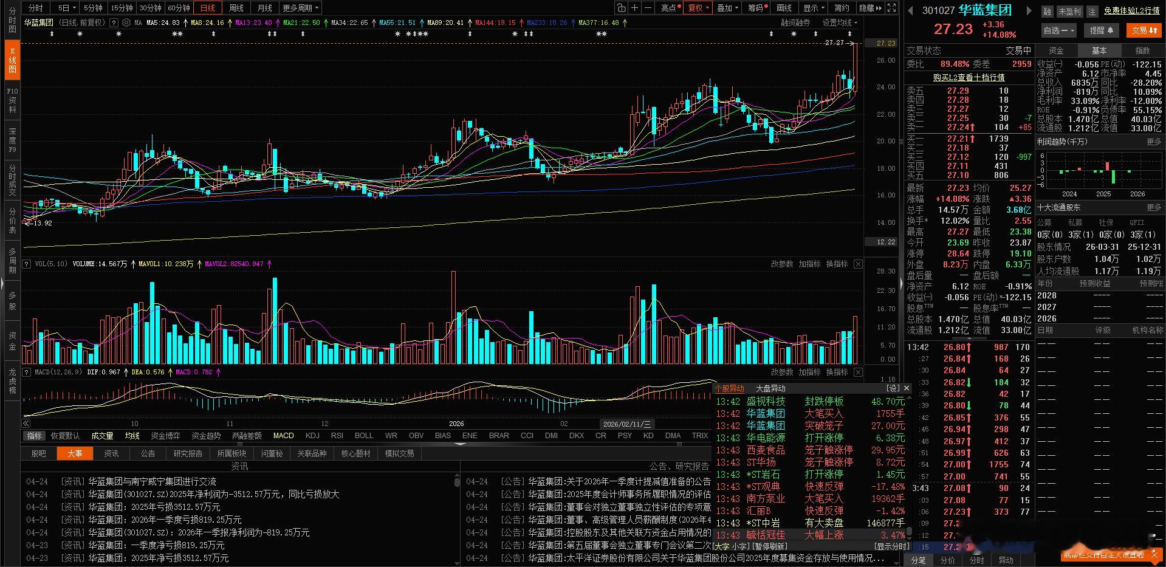
Task: Open the 公告 announcements tab
Action: [148, 453]
